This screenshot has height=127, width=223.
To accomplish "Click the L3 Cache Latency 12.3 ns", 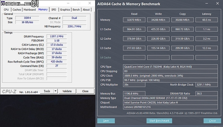I will 207,48.
